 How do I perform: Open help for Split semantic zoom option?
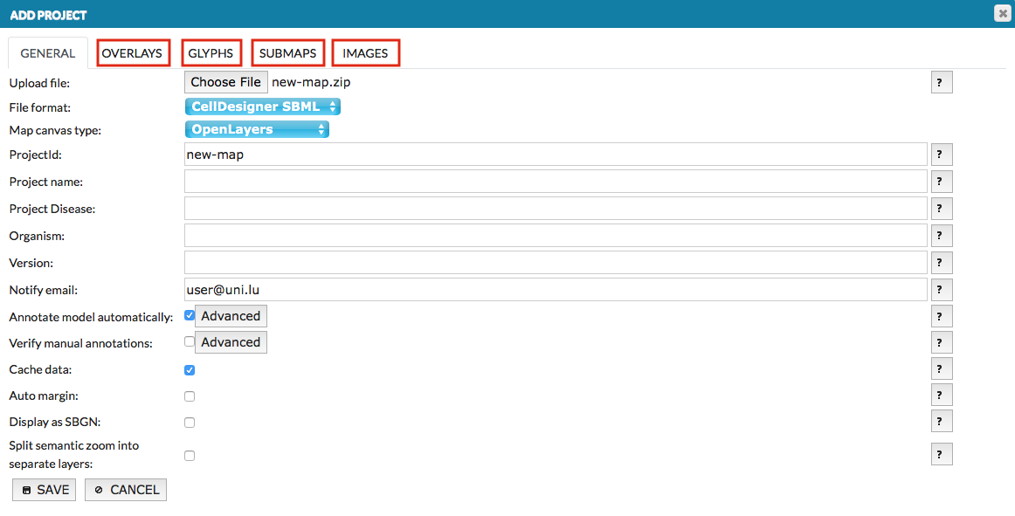click(941, 454)
